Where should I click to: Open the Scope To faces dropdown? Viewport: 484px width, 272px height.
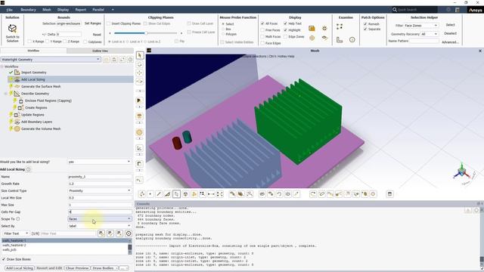100,219
